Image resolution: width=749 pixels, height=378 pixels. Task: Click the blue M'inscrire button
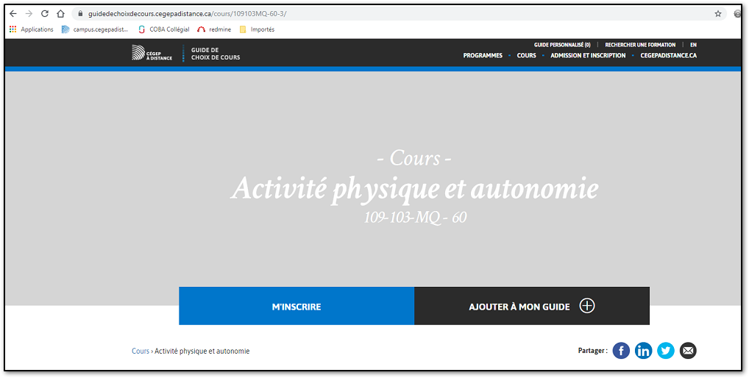pos(297,306)
